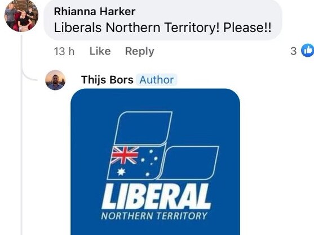Click the blue thumbs-up reaction icon
The image size is (314, 235).
(x=307, y=50)
